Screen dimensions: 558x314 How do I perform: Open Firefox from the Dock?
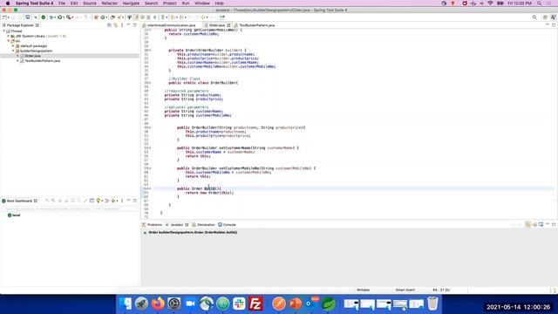tap(158, 304)
